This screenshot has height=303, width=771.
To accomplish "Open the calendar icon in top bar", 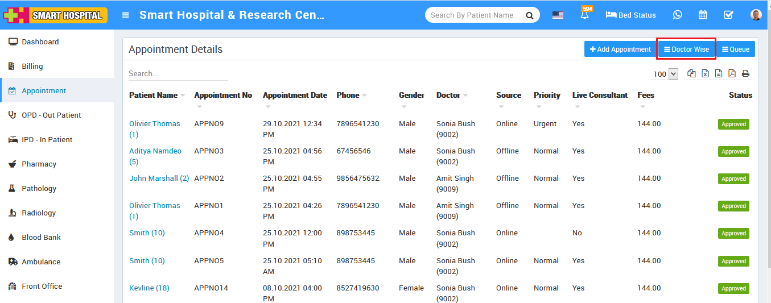I will [703, 15].
